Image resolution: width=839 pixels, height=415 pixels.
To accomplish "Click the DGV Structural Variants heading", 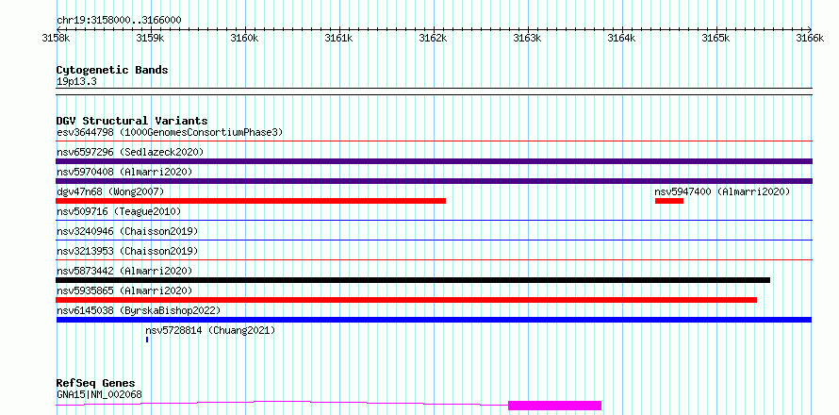I will tap(132, 121).
